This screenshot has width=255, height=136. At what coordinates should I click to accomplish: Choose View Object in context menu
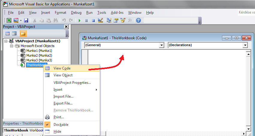pyautogui.click(x=72, y=75)
